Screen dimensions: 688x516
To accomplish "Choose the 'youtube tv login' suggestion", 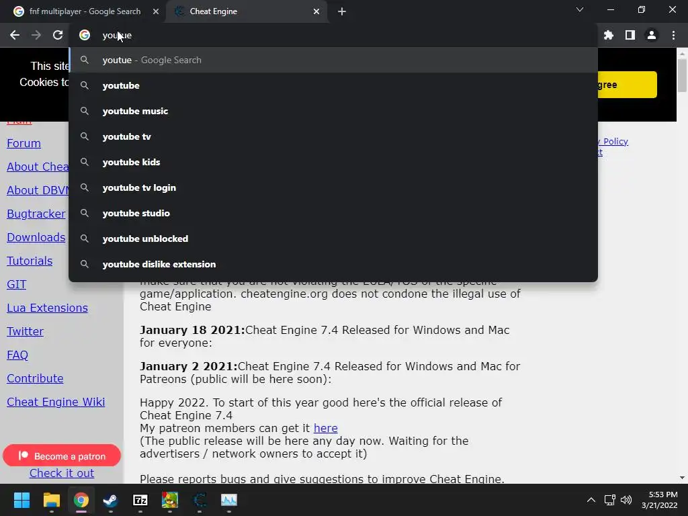I will coord(333,187).
